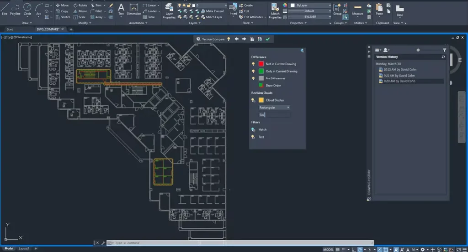Screen dimensions: 468x252
Task: Activate the Scale command
Action: [80, 17]
